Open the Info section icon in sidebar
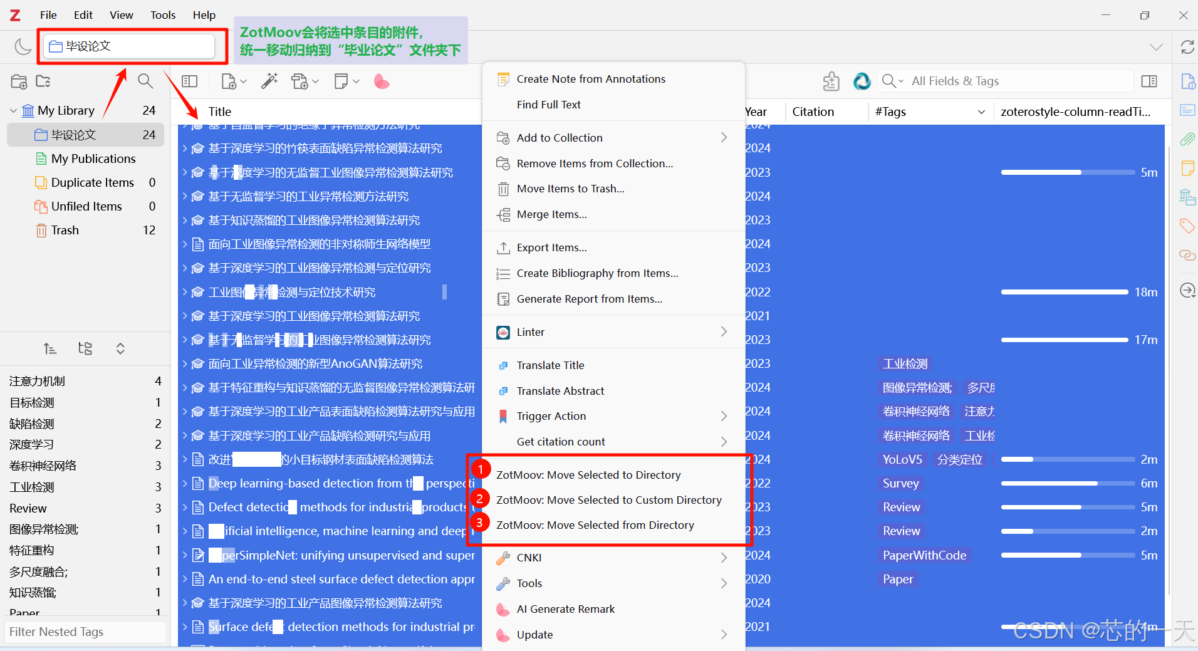1198x651 pixels. pos(1187,81)
